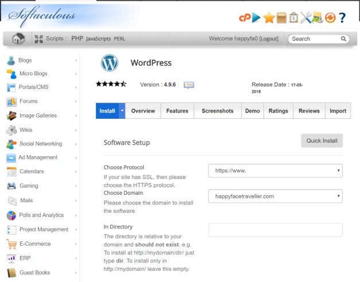Expand the Forums category arrow
The image size is (360, 282).
coord(76,101)
